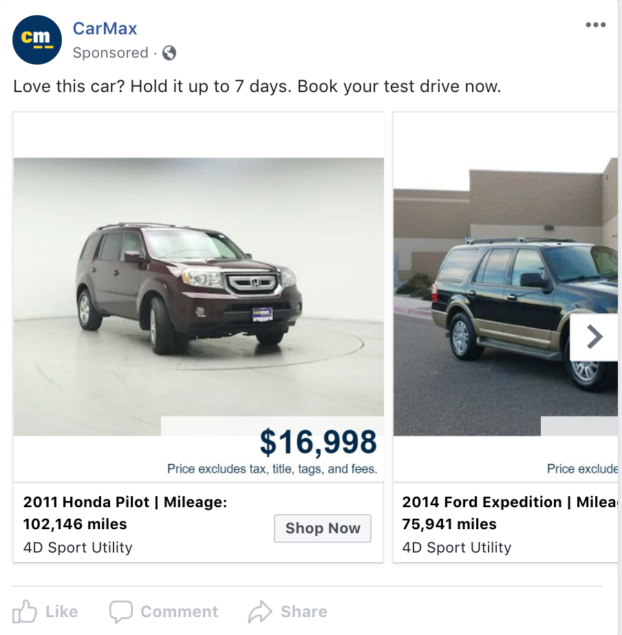The image size is (622, 635).
Task: Open the 2011 Honda Pilot listing title
Action: point(125,502)
